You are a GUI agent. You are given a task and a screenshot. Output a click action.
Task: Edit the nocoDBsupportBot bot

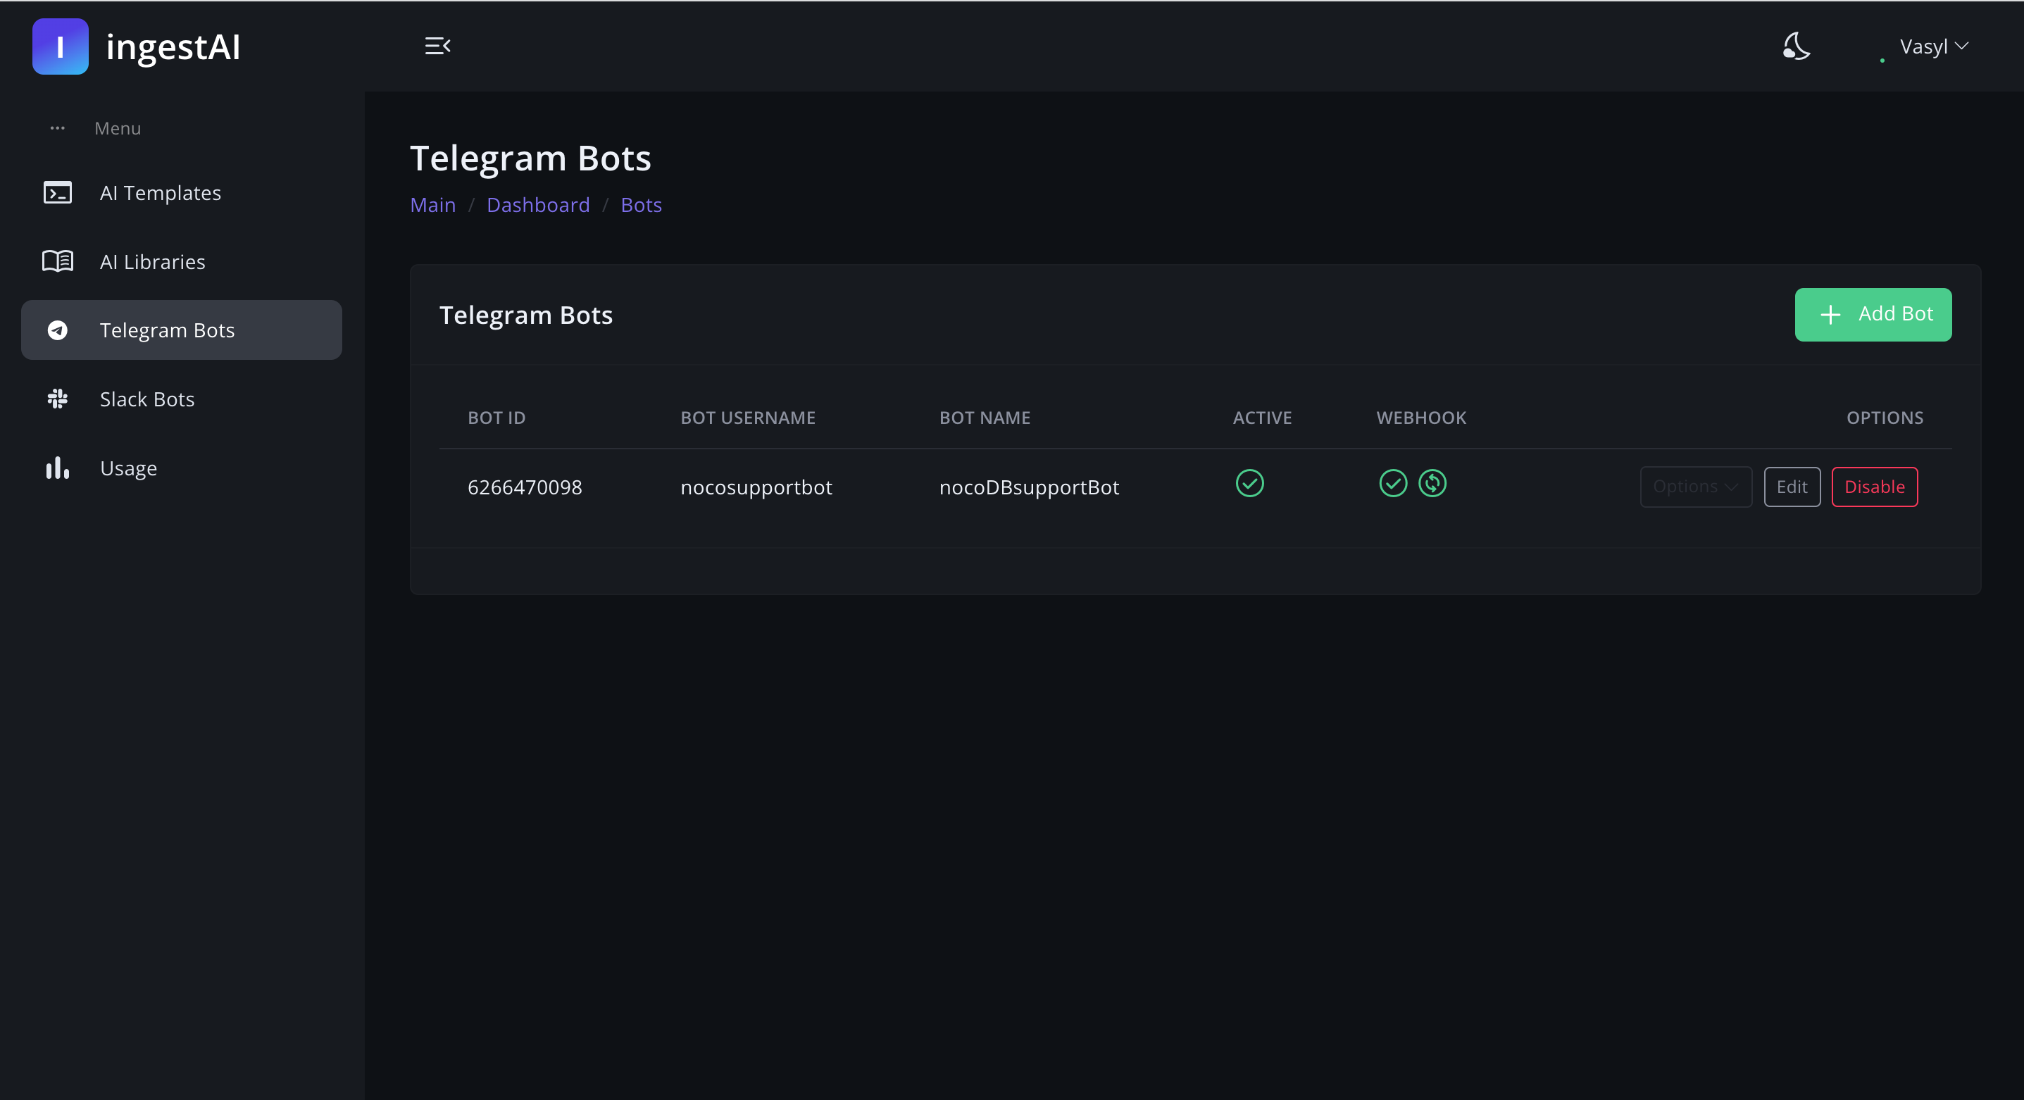click(x=1792, y=487)
